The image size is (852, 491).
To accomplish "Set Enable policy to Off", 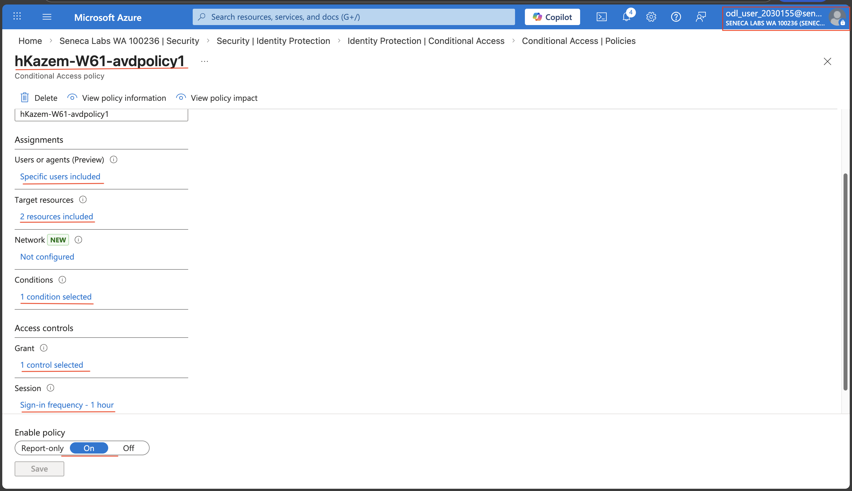I will coord(128,448).
